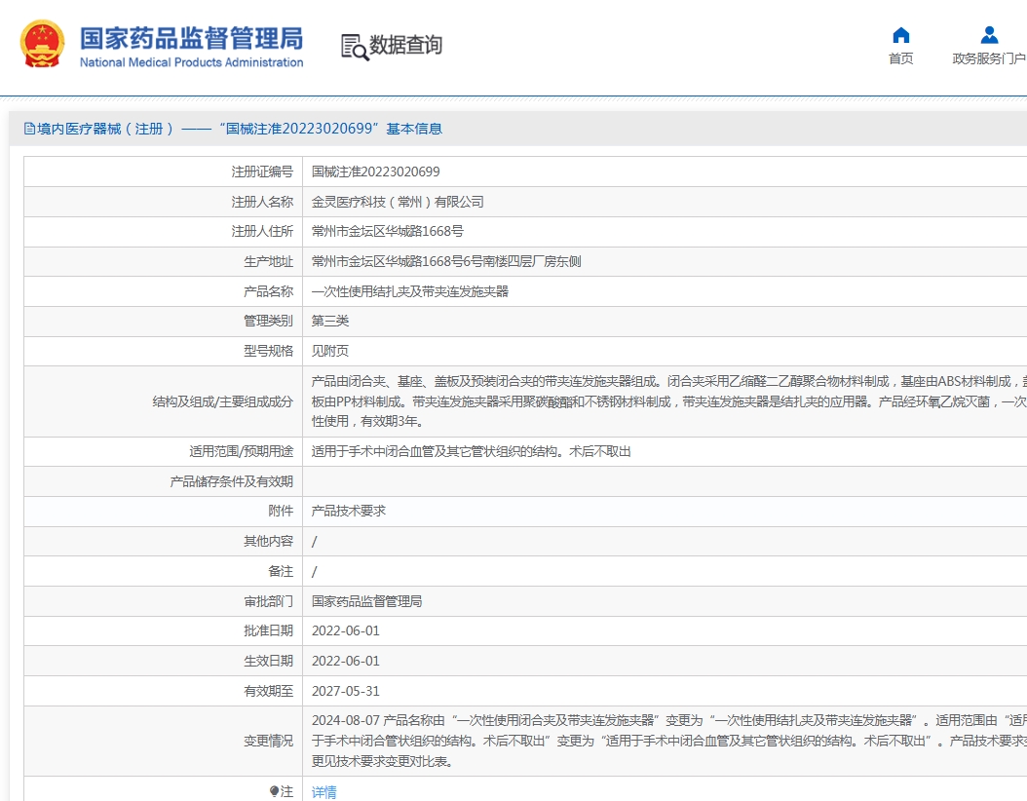Select the 适用于手术中闭合血管 intended use text
Viewport: 1027px width, 801px height.
pyautogui.click(x=471, y=451)
